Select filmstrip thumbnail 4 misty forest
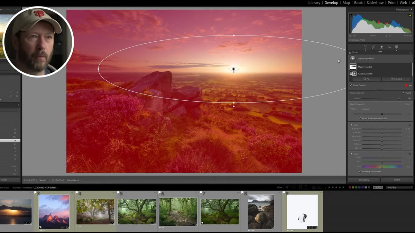415x233 pixels. 95,212
